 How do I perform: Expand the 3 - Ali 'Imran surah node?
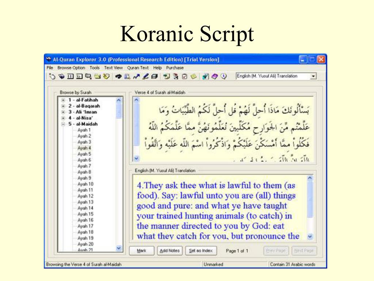tap(63, 112)
